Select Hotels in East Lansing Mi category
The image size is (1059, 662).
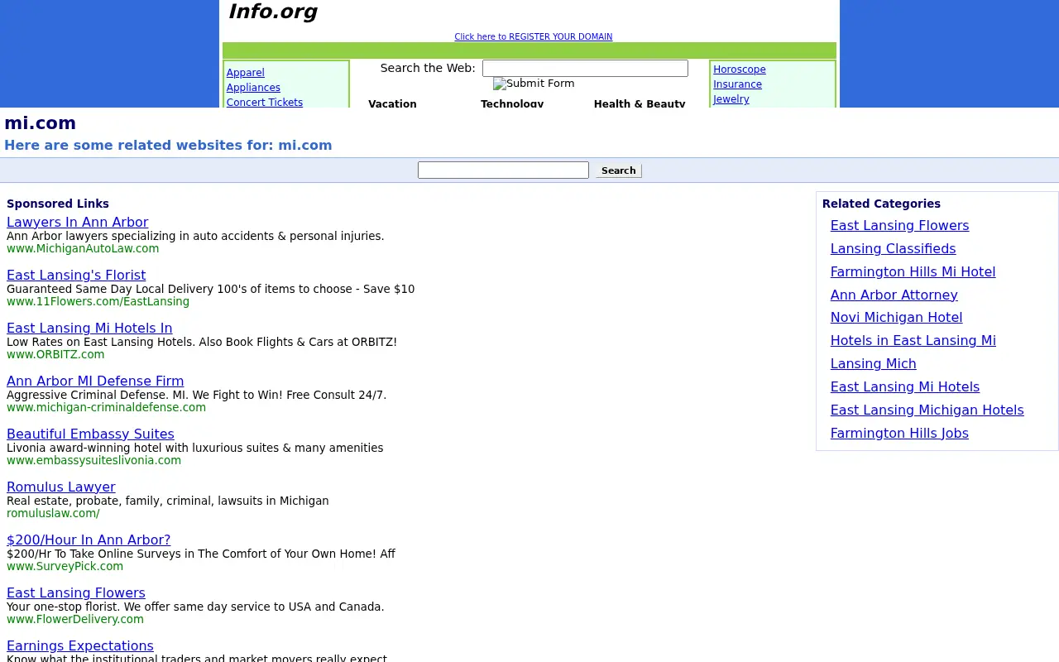click(913, 340)
